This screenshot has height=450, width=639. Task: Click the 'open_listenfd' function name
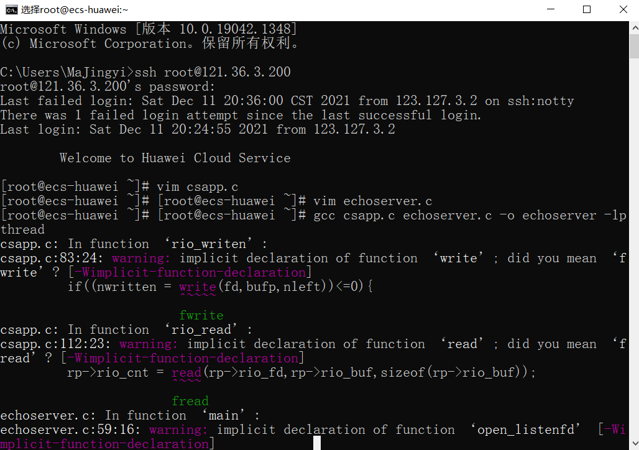(525, 429)
